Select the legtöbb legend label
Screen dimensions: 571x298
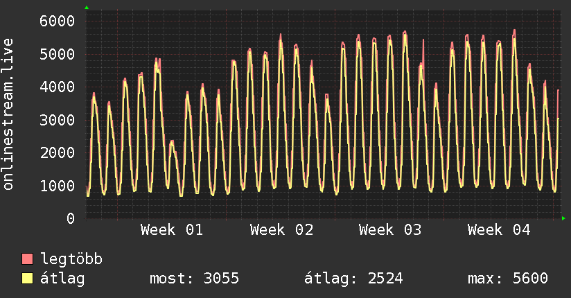(x=71, y=259)
